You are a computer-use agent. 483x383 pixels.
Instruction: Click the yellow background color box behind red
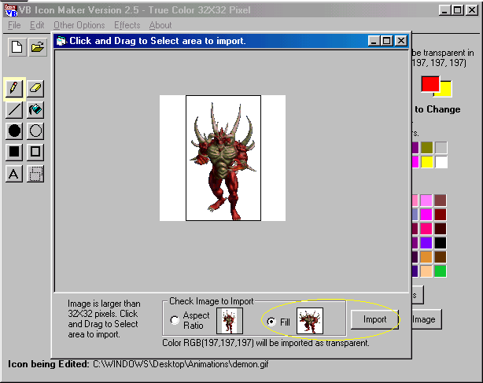pos(446,90)
